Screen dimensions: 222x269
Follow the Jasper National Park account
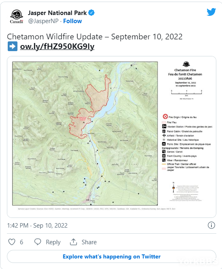pyautogui.click(x=72, y=21)
